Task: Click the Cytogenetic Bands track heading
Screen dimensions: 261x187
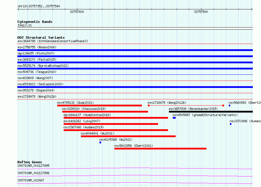Action: click(x=35, y=22)
